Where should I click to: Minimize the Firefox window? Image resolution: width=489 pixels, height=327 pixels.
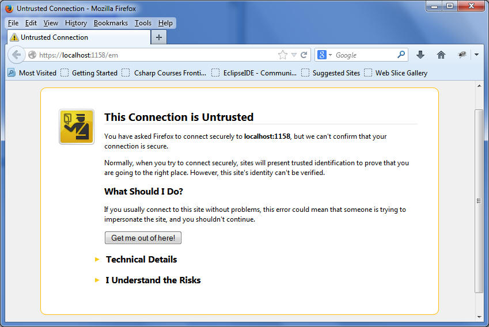434,6
